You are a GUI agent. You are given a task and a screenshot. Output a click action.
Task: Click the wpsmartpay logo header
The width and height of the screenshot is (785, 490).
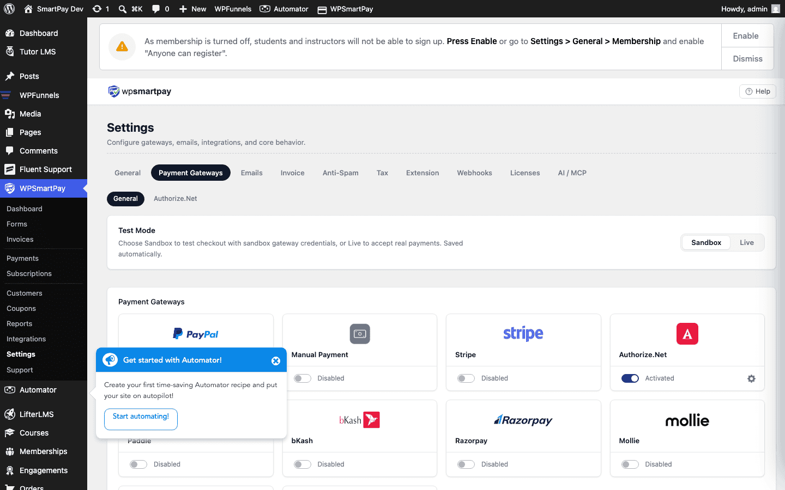(140, 91)
